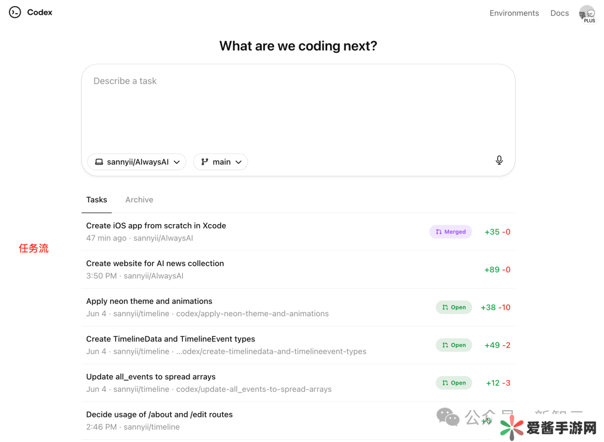Open the Environments link
604x442 pixels.
514,13
